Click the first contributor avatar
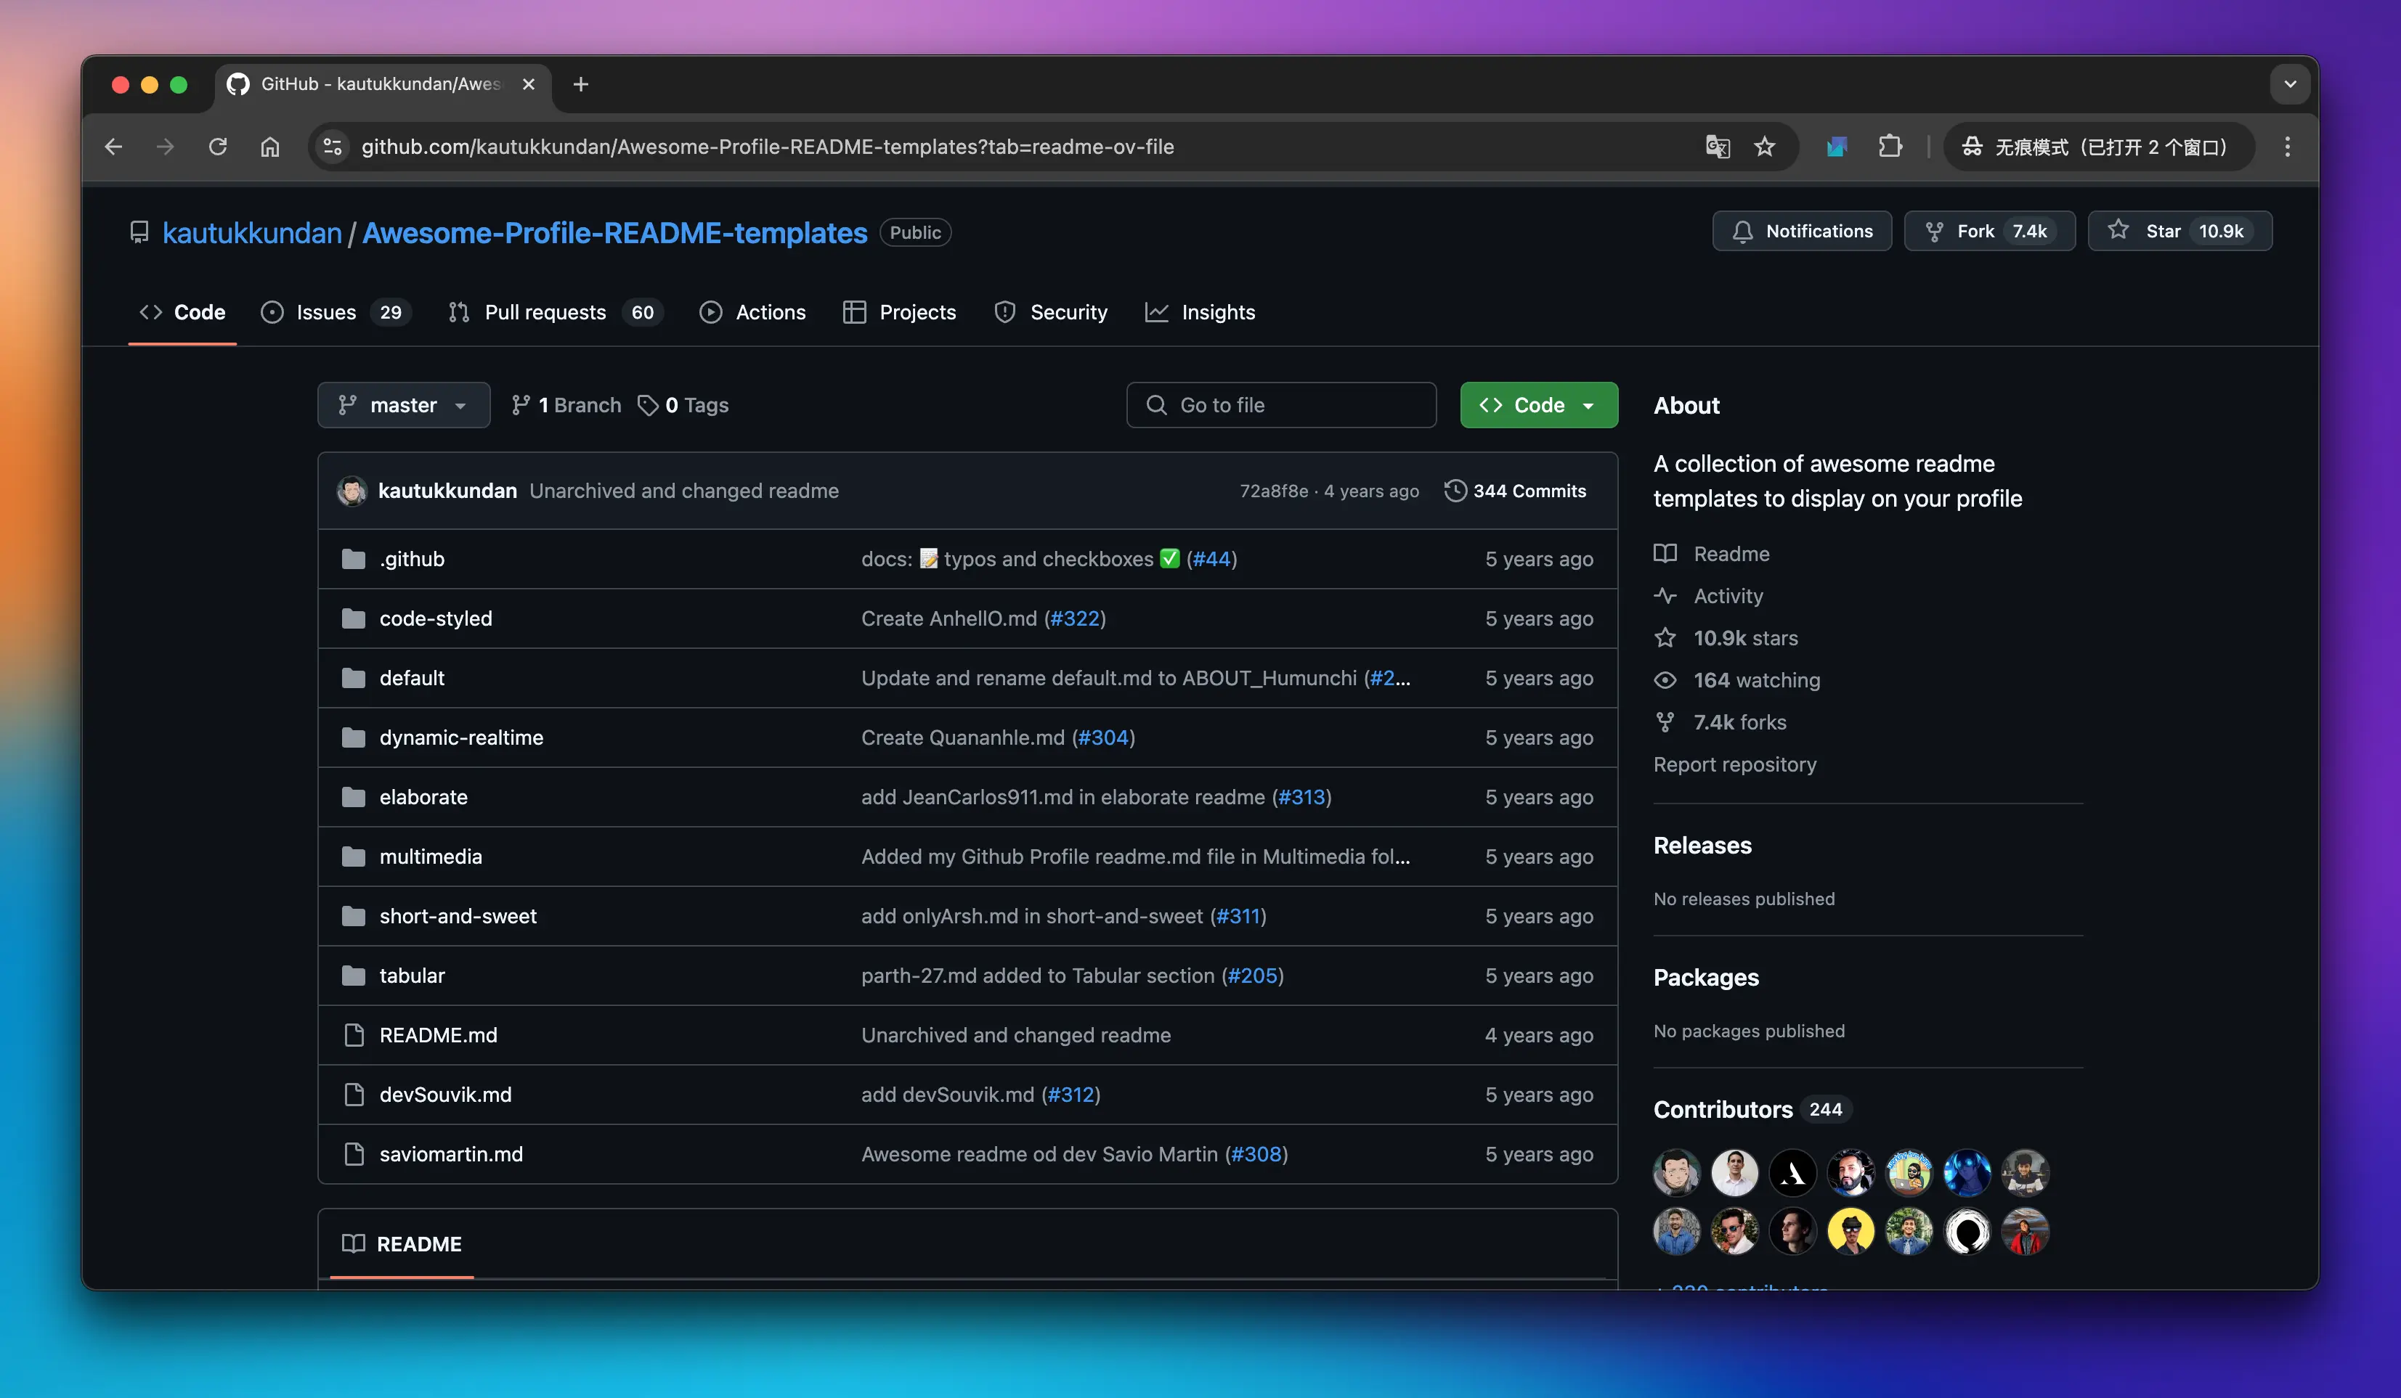The width and height of the screenshot is (2401, 1398). (1676, 1172)
